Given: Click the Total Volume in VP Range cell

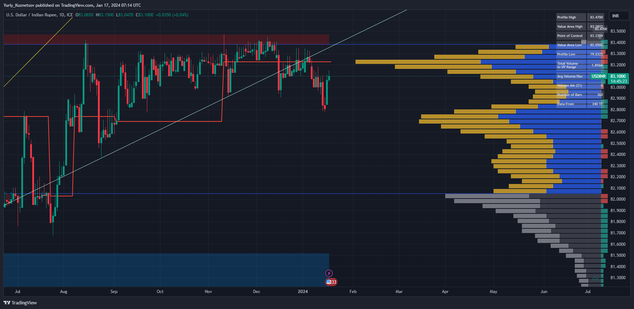Looking at the screenshot, I should coord(571,65).
